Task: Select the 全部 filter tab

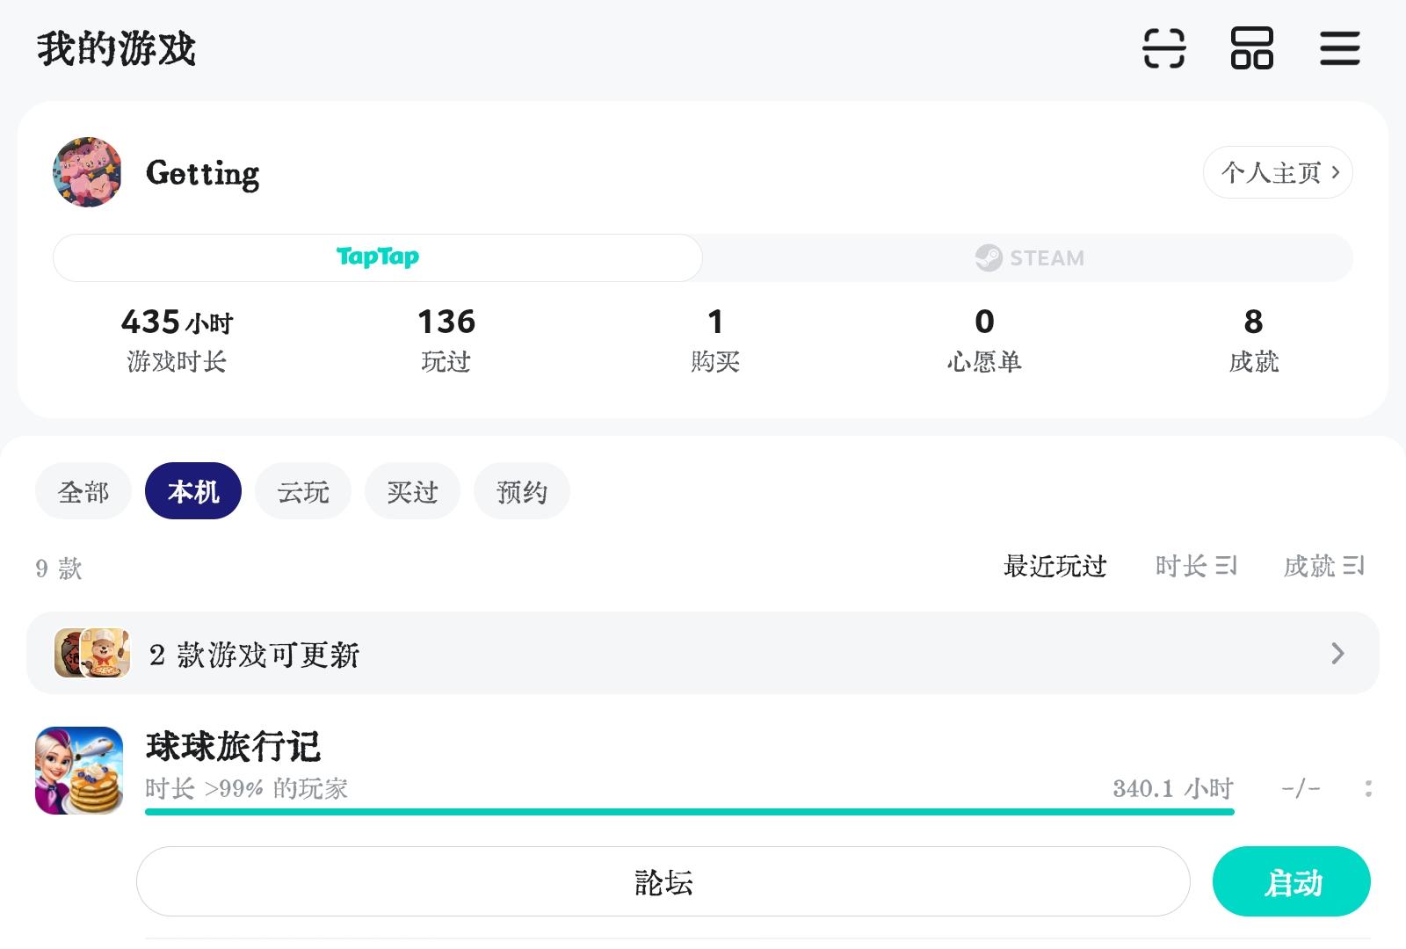Action: pyautogui.click(x=83, y=491)
